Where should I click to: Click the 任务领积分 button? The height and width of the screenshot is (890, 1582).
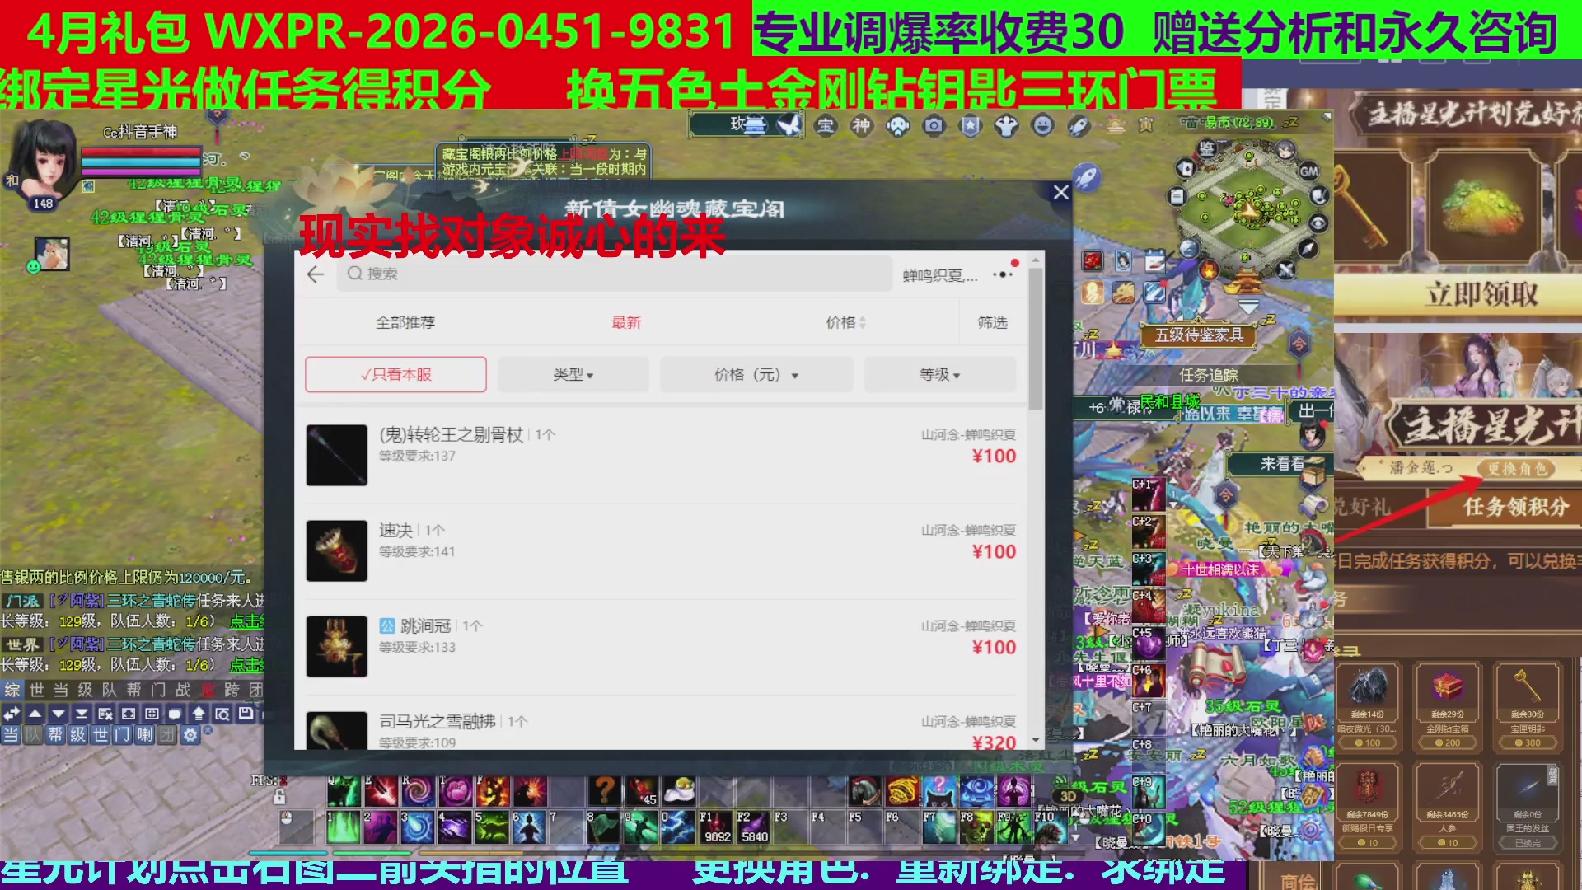pos(1516,507)
